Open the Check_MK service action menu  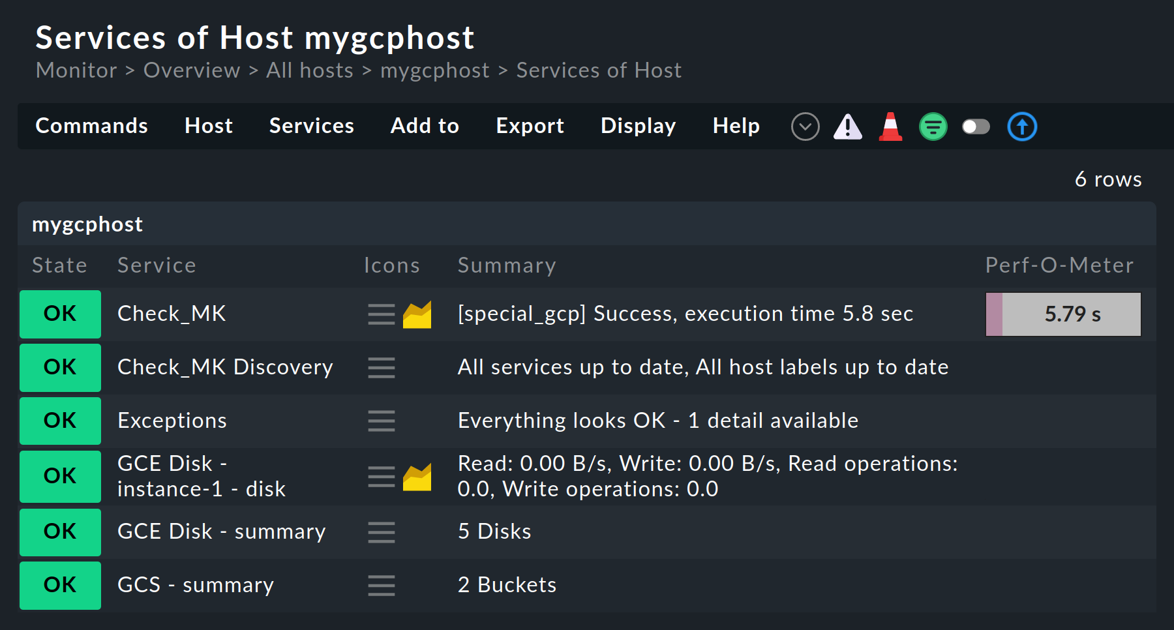[381, 314]
